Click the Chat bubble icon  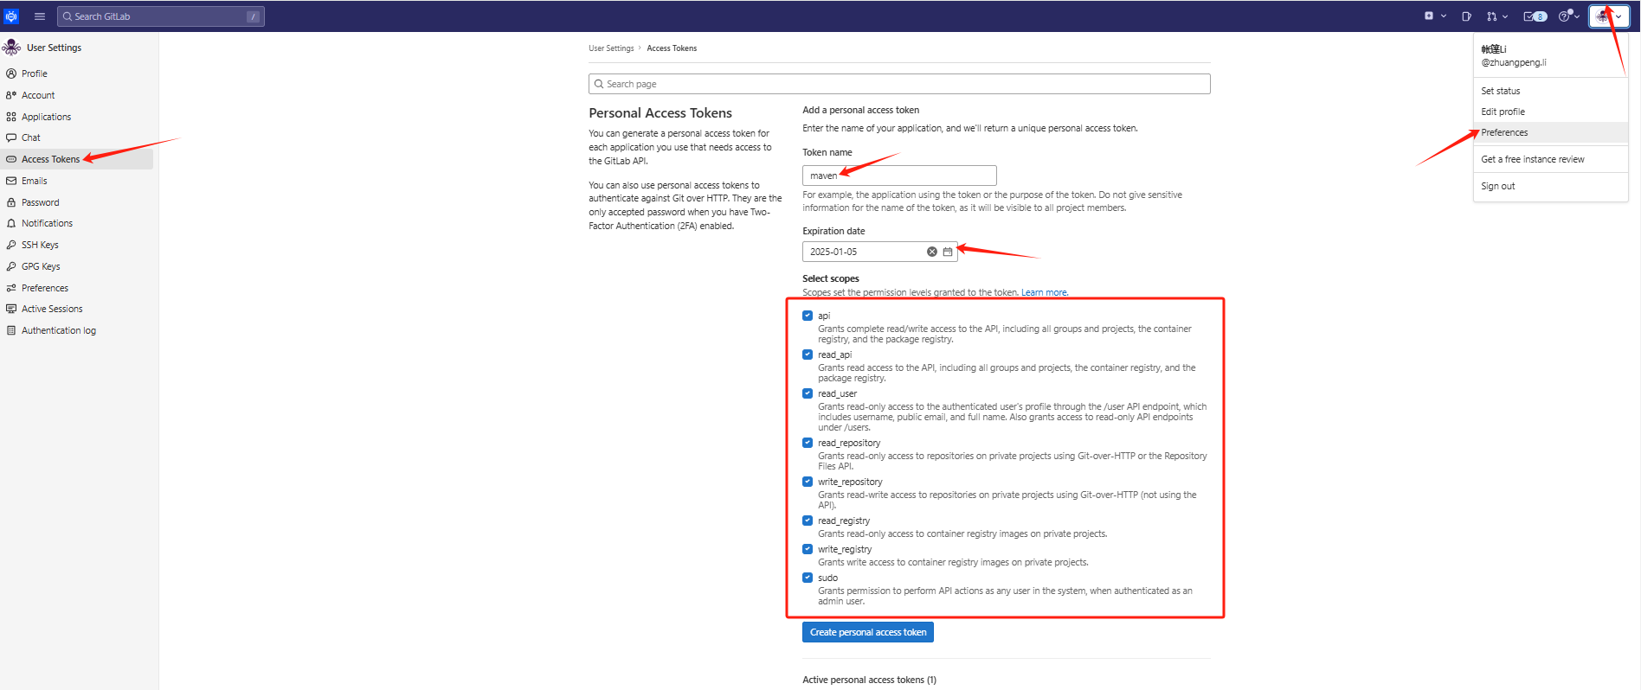pos(11,137)
